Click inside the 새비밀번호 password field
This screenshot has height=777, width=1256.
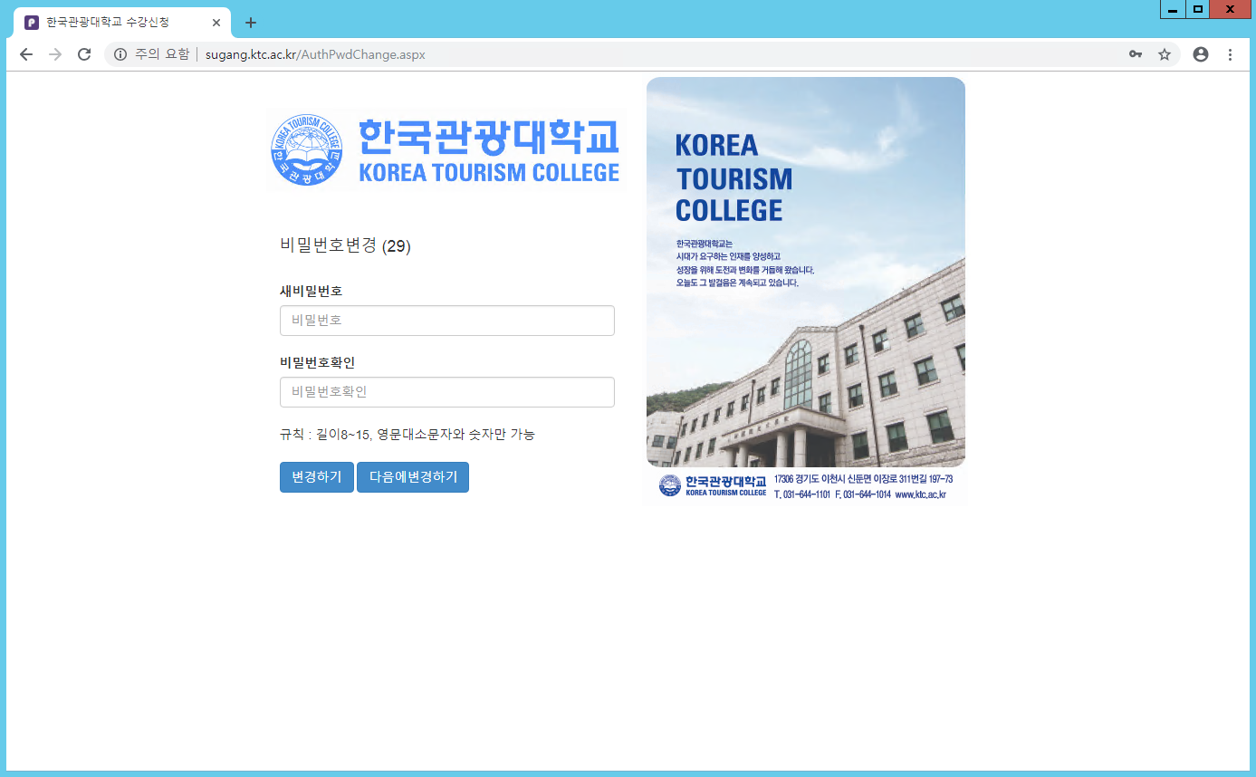[446, 321]
